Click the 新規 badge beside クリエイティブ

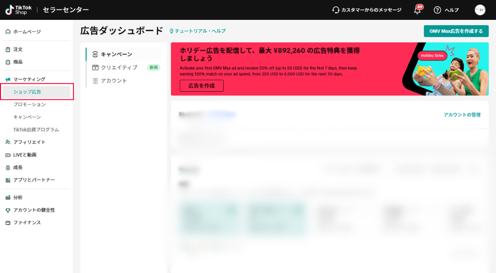coord(154,68)
